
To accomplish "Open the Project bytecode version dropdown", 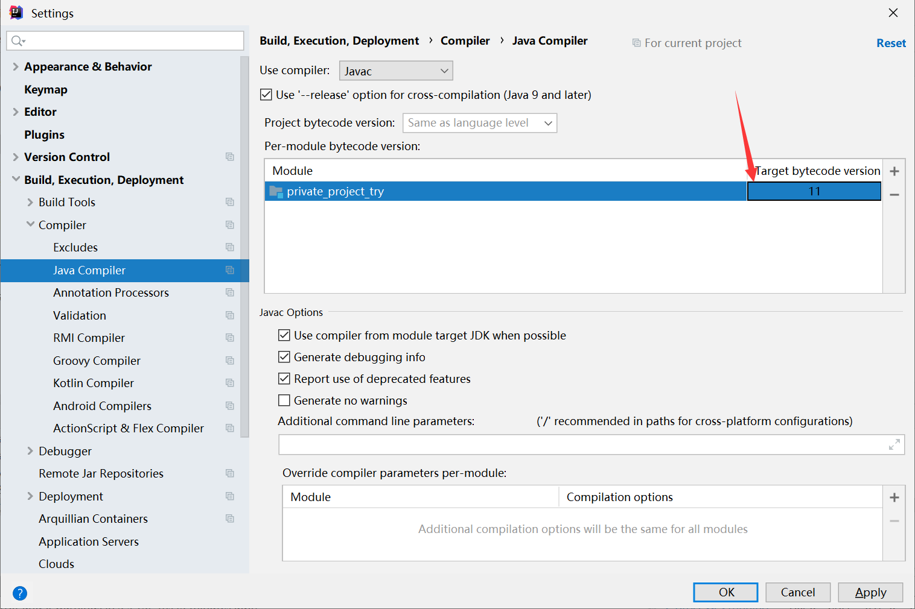I will (479, 122).
